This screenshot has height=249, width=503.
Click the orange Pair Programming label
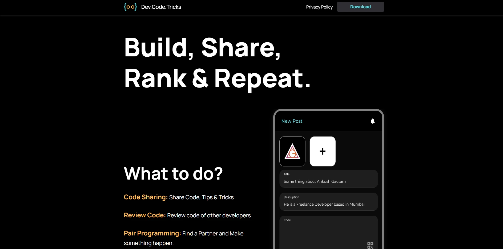click(x=152, y=233)
